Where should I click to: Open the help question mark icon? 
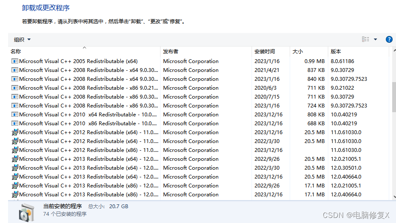pyautogui.click(x=389, y=39)
